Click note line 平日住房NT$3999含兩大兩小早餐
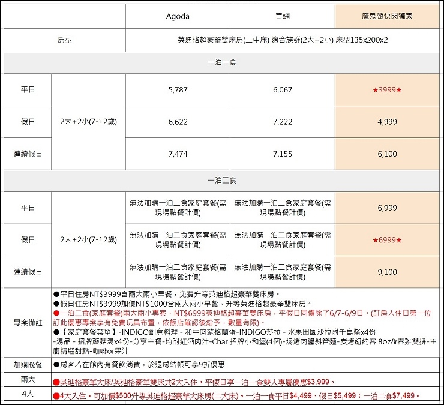Screen dimensions: 444x405 [167, 294]
